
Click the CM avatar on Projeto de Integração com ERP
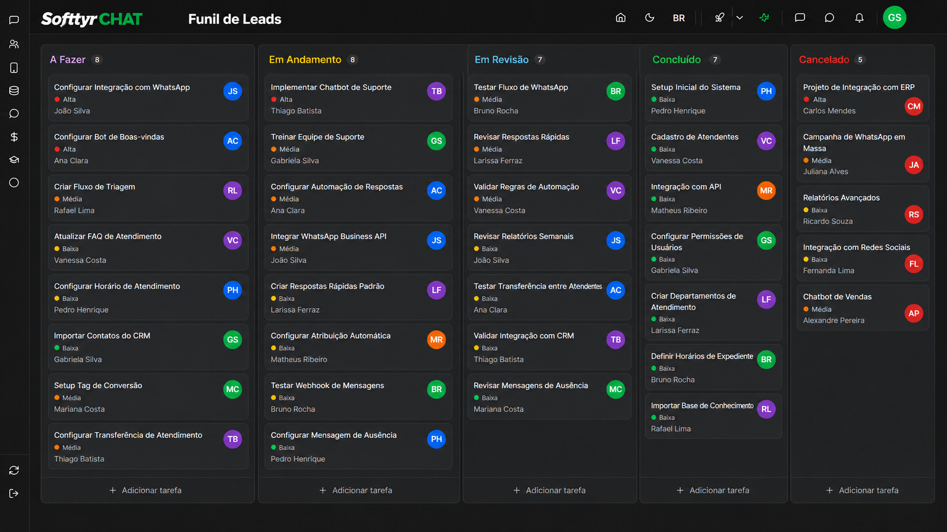(914, 107)
